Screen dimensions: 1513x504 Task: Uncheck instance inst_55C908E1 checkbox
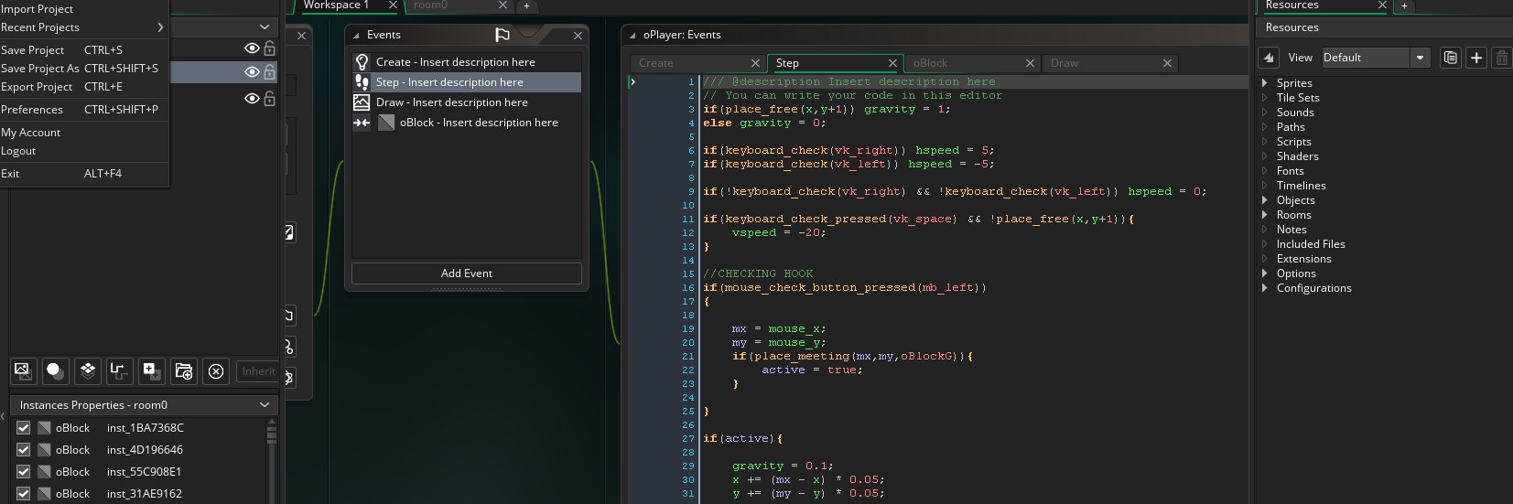(x=24, y=471)
